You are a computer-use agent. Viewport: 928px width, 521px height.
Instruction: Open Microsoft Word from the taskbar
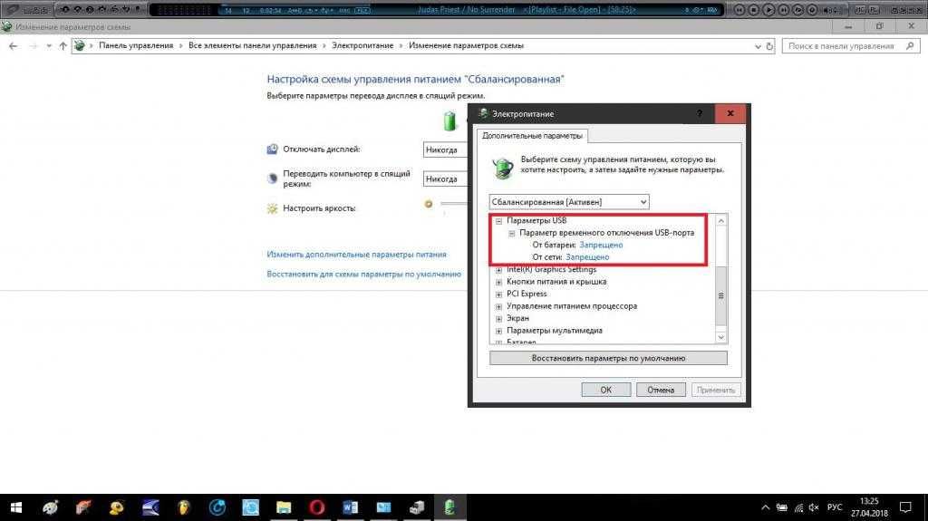350,506
